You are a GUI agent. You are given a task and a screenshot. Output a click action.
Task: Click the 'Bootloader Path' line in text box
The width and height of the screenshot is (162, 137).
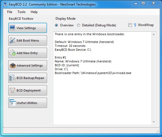tap(93, 73)
